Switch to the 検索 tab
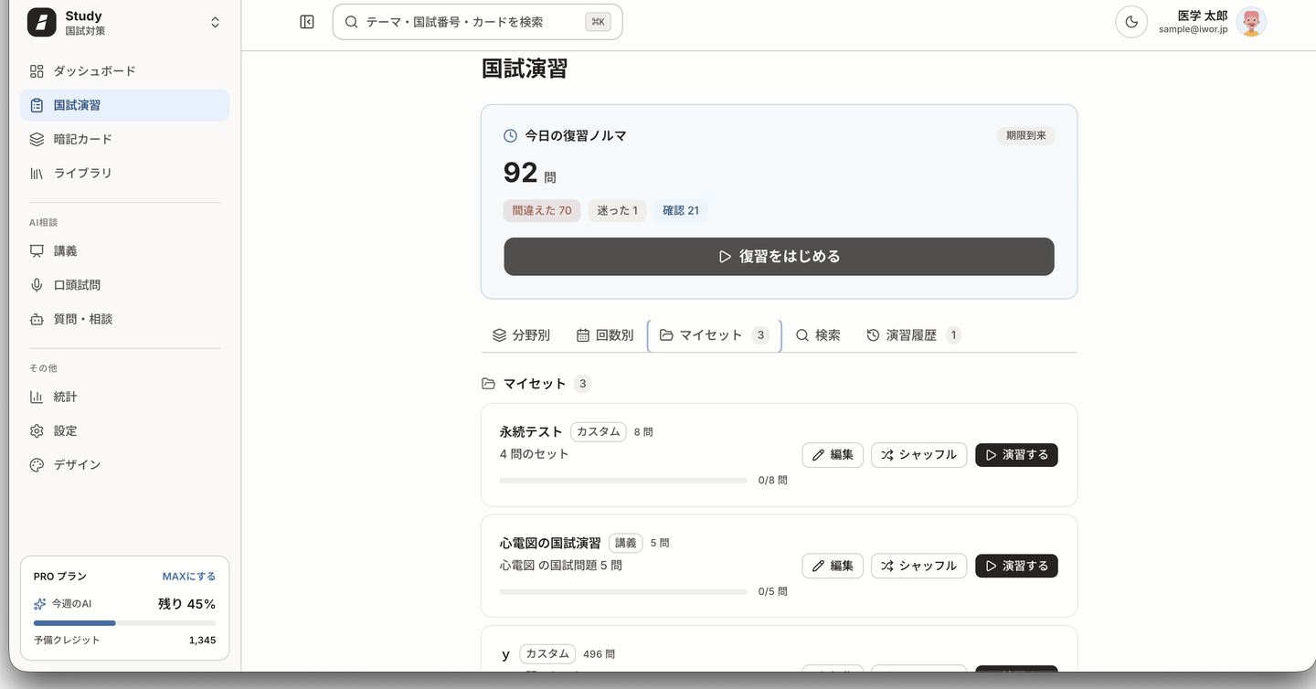This screenshot has height=689, width=1316. pos(818,335)
